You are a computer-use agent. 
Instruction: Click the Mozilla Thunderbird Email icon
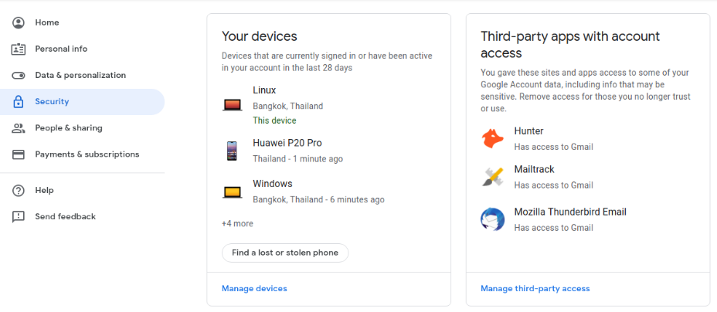coord(492,219)
